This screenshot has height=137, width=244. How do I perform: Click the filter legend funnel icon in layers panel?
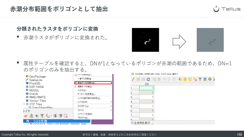(x=42, y=116)
